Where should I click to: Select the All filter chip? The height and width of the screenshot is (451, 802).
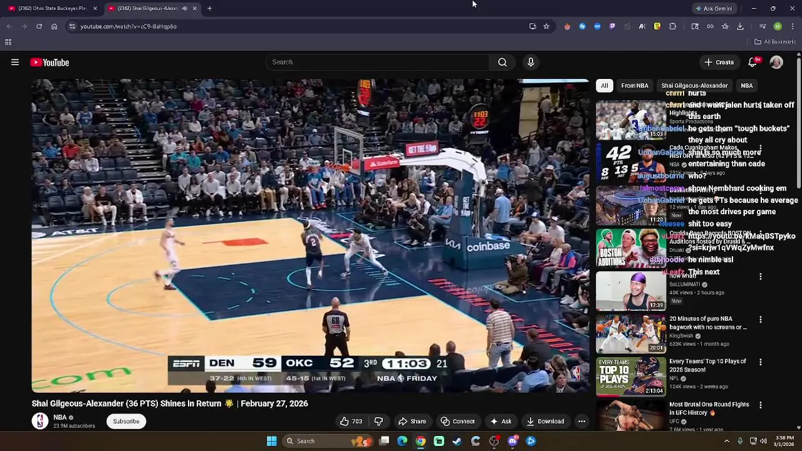tap(604, 85)
